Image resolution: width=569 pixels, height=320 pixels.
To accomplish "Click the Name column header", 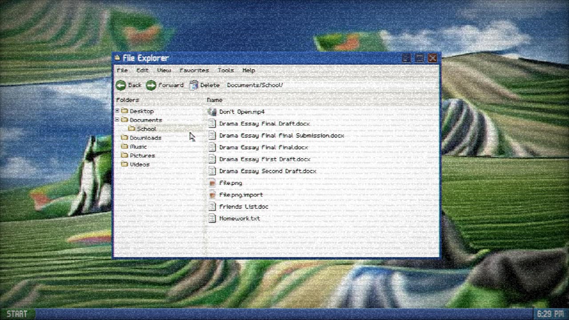I will click(215, 100).
